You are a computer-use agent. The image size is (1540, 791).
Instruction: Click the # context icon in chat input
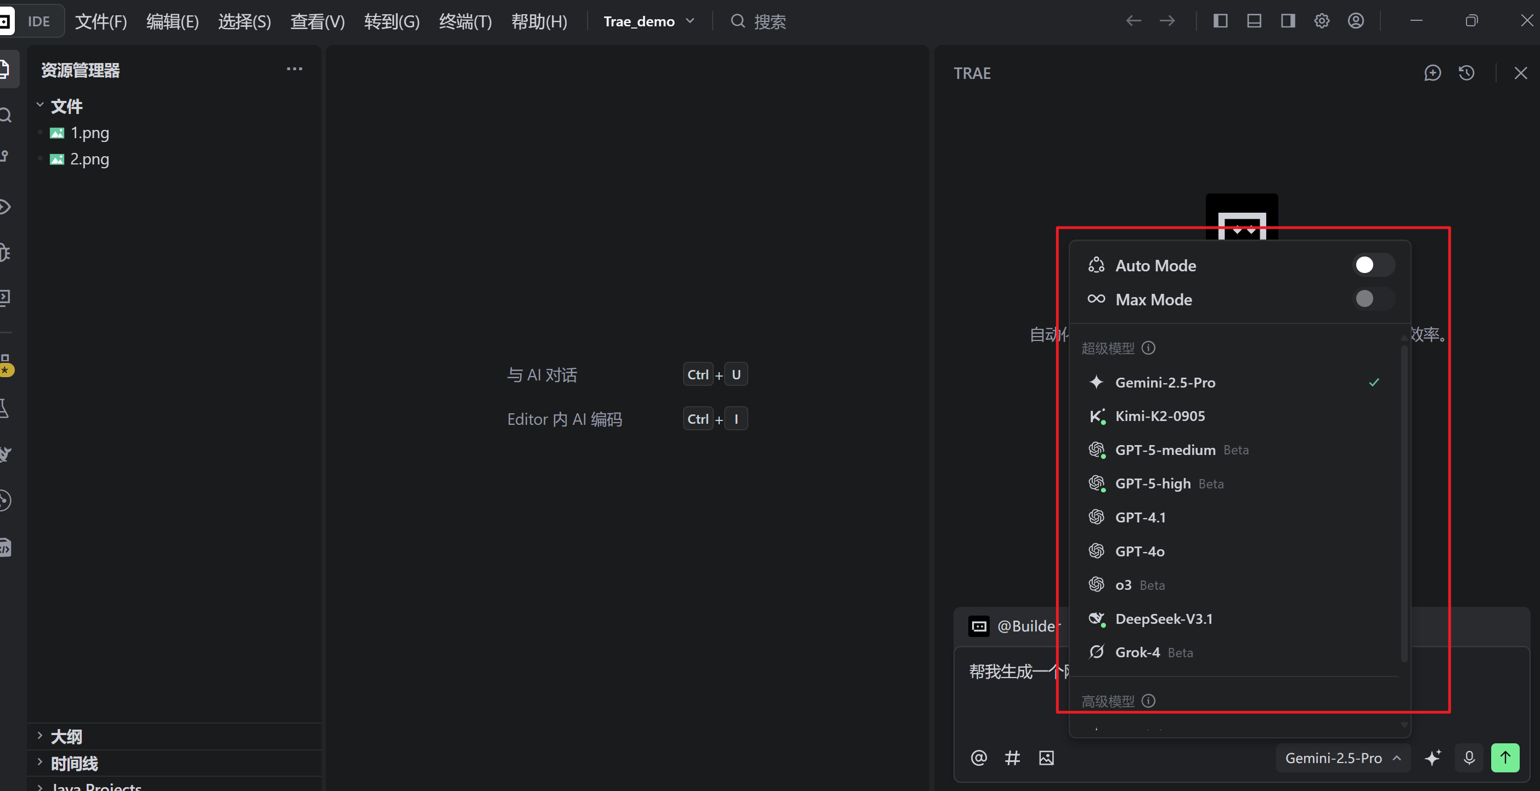[1012, 758]
